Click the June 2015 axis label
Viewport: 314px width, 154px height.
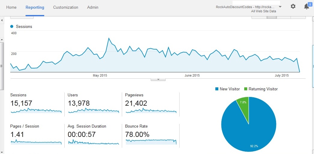(x=192, y=75)
